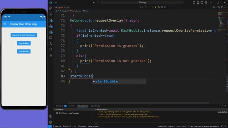228x128 pixels.
Task: Tap Start Bubble button in emulator
Action: [x=24, y=43]
